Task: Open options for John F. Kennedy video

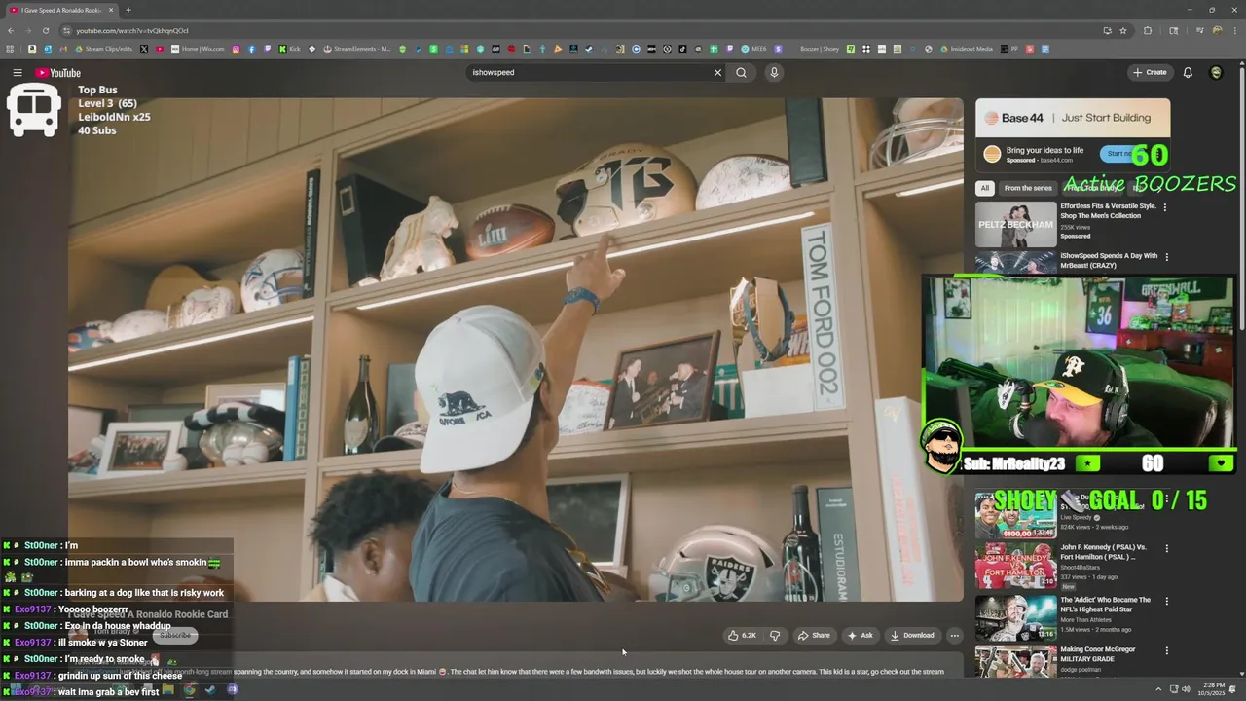Action: point(1166,548)
